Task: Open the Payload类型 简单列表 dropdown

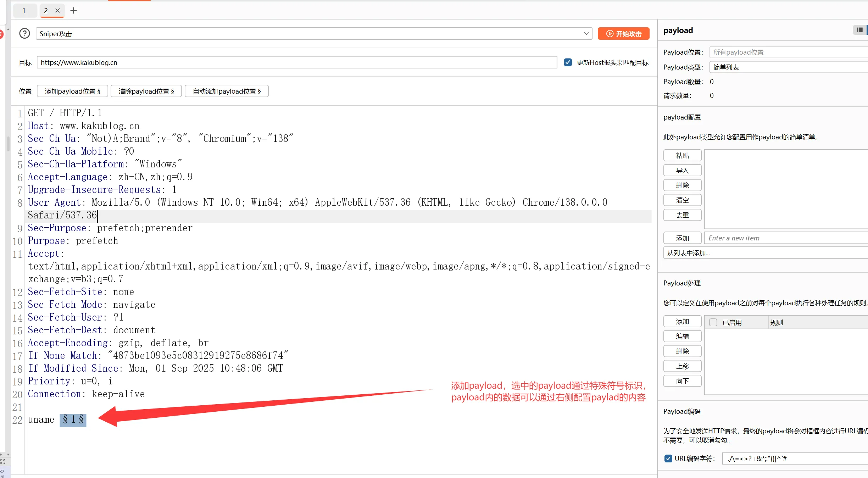Action: coord(787,67)
